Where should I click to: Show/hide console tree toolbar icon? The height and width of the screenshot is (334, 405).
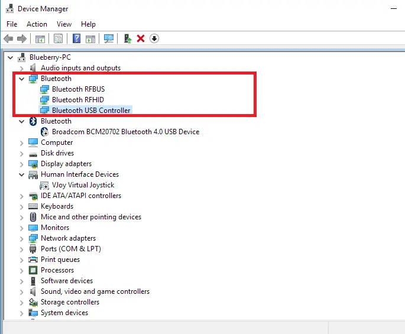(40, 39)
